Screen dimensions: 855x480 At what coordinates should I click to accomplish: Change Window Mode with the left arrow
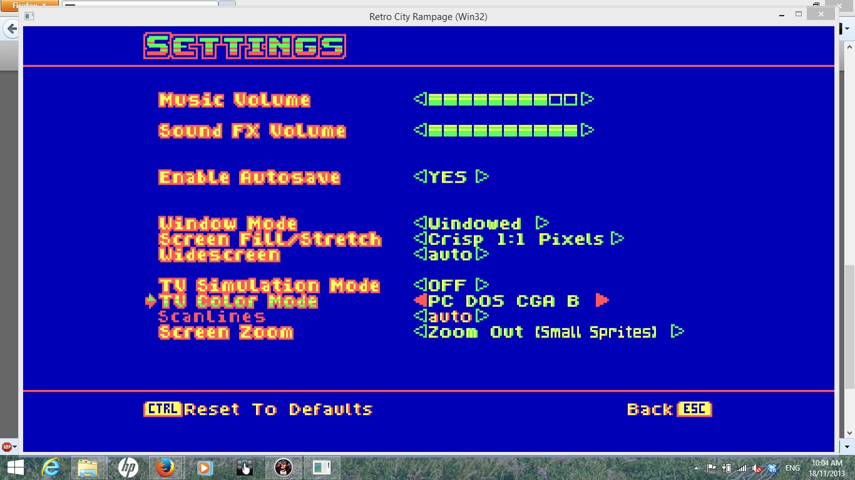click(x=420, y=223)
